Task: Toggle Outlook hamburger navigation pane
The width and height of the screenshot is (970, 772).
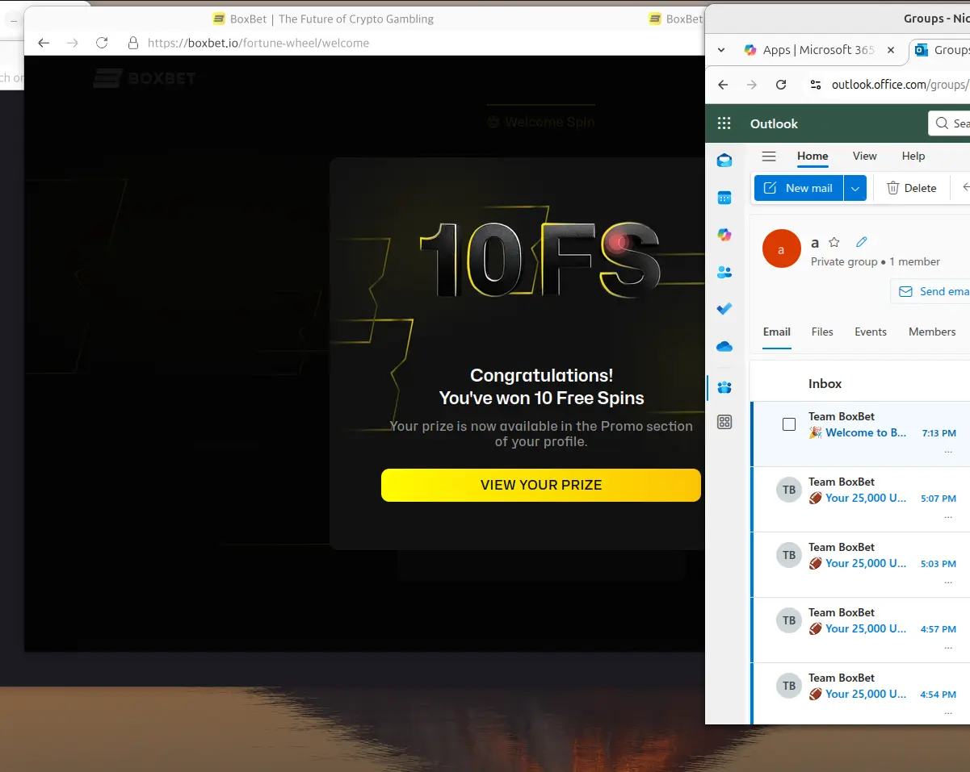Action: pos(769,156)
